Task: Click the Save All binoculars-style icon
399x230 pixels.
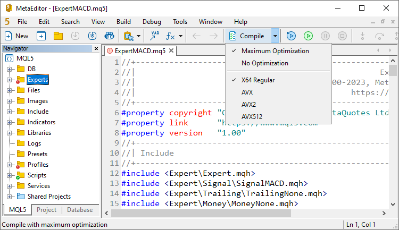Action: (109, 36)
